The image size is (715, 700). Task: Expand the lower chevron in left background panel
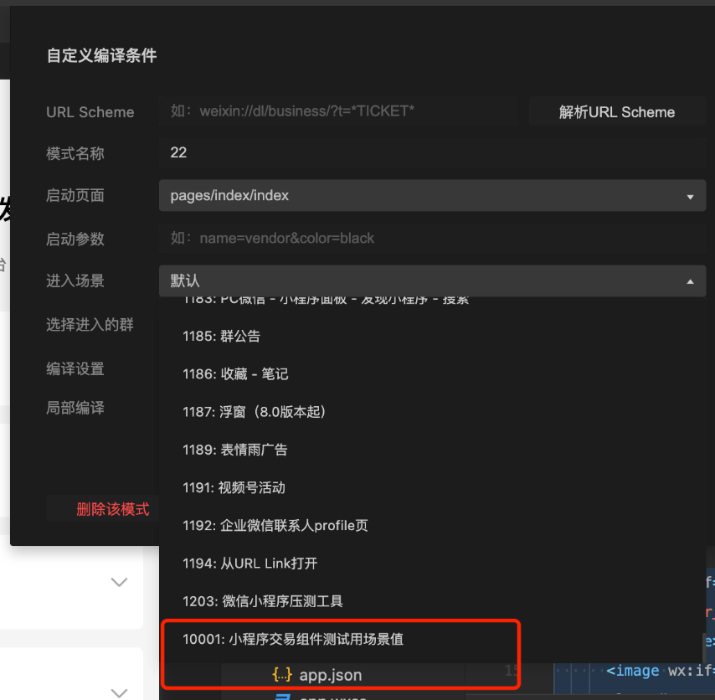point(120,693)
